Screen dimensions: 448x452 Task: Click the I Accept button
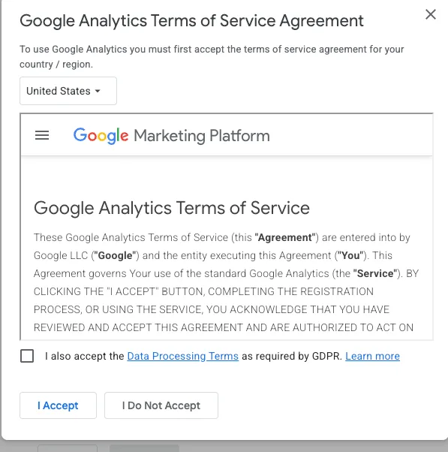tap(58, 405)
